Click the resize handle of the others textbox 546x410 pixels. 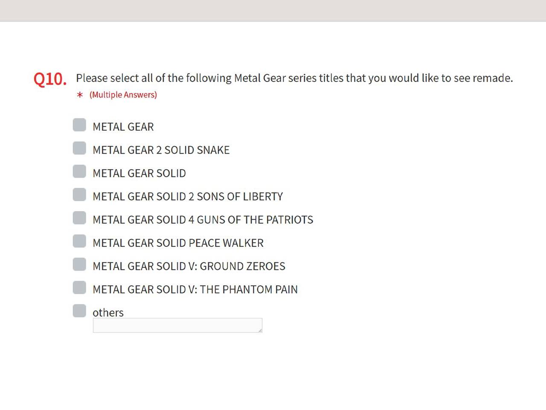[x=260, y=330]
